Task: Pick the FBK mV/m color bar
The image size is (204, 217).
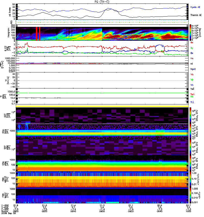Action: [x=190, y=180]
